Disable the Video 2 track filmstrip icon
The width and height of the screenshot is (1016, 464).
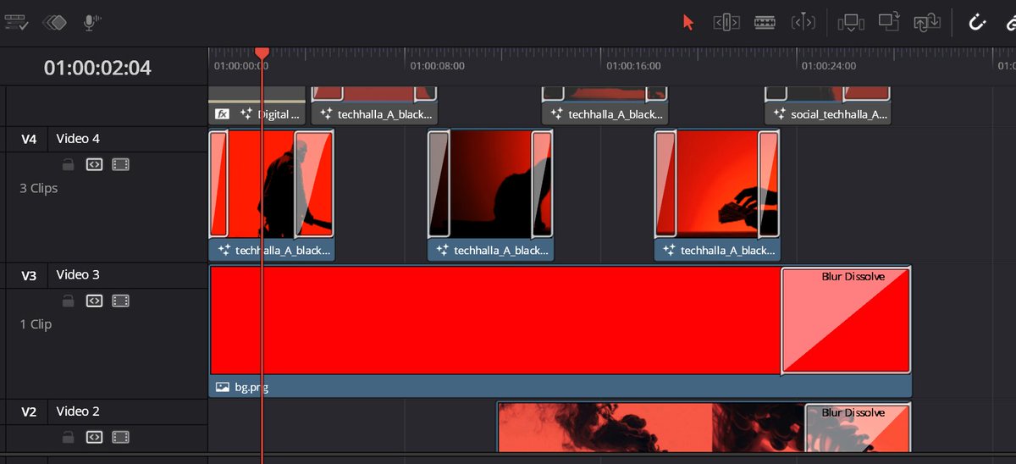pyautogui.click(x=120, y=437)
